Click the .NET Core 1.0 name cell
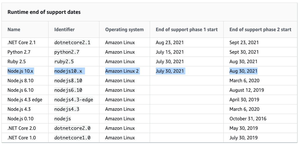Image resolution: width=300 pixels, height=146 pixels. 22,138
